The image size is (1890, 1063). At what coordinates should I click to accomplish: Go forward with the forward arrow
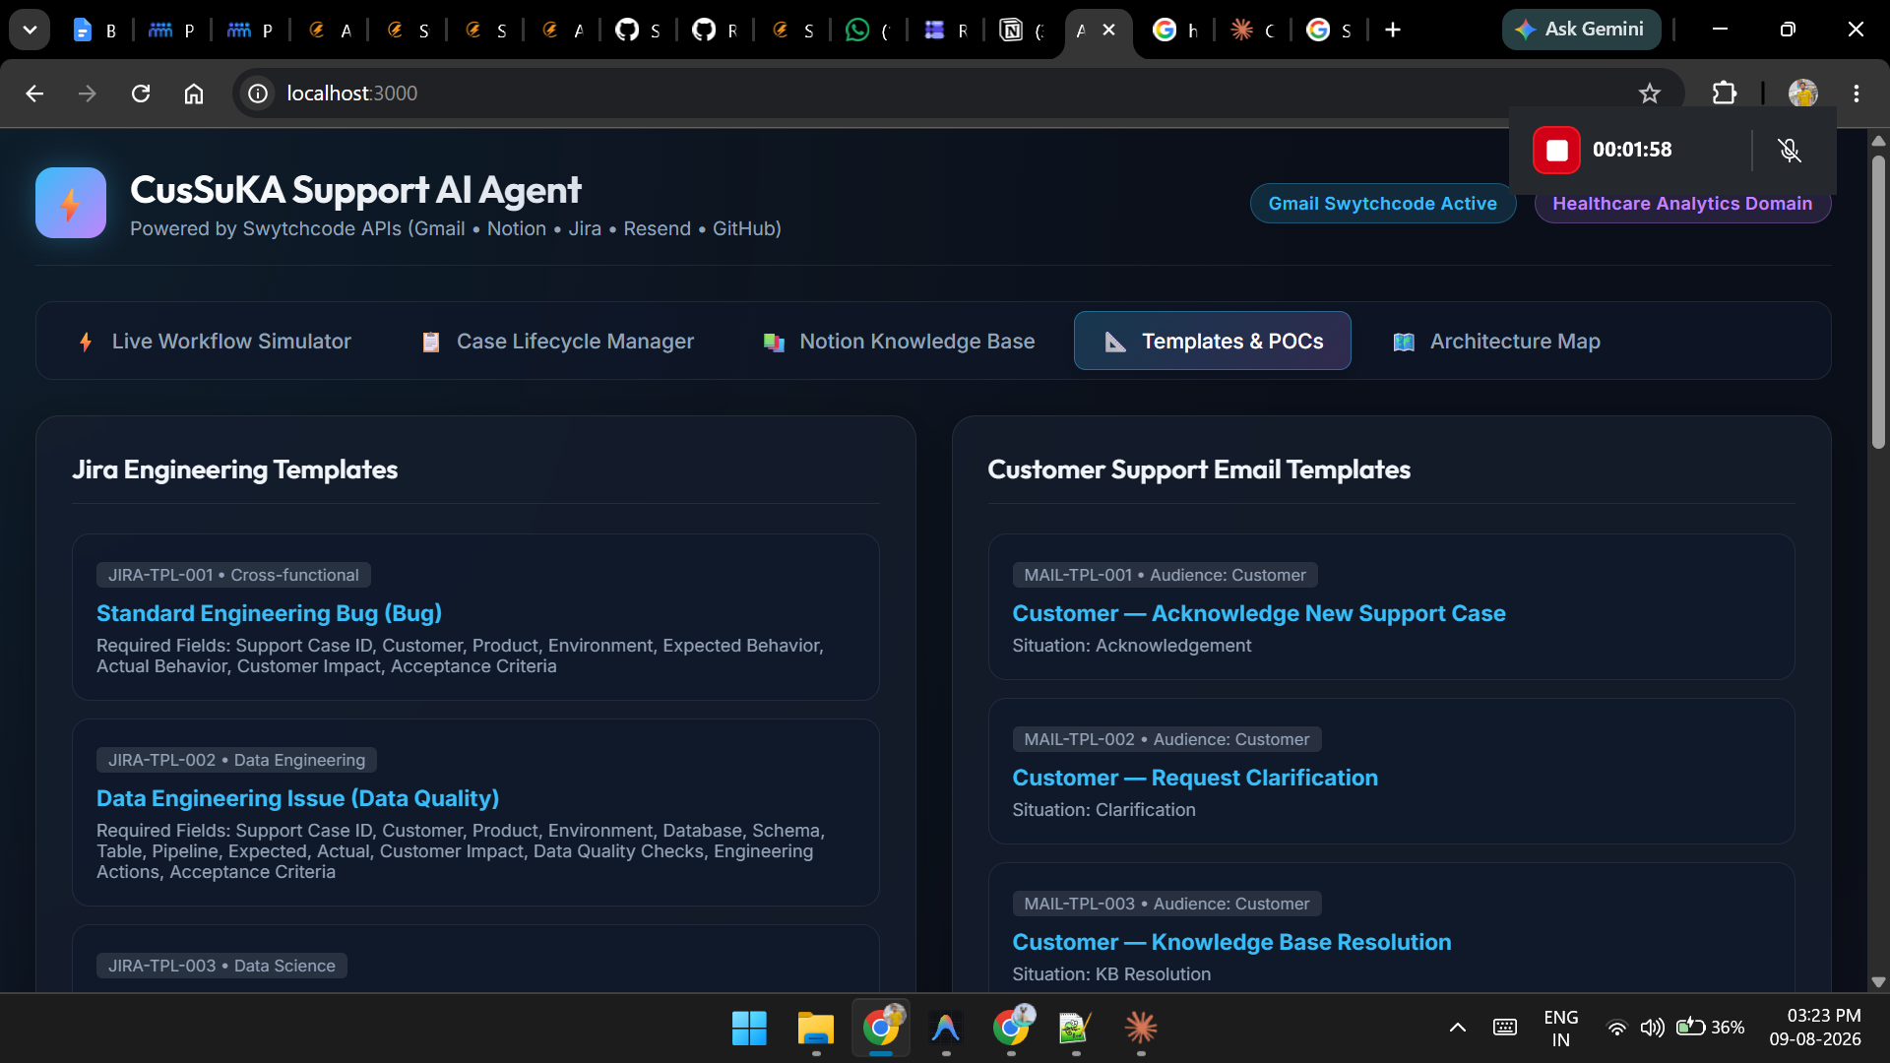click(88, 94)
